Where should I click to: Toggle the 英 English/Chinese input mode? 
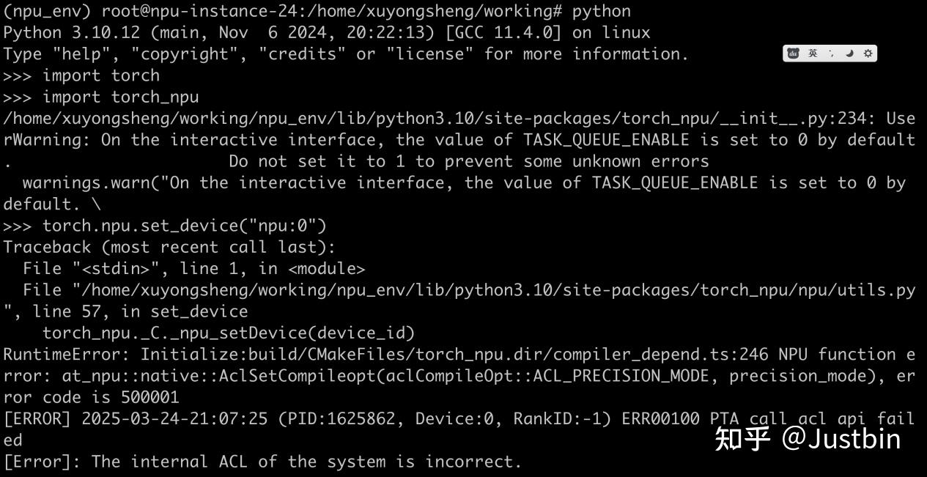pyautogui.click(x=813, y=53)
